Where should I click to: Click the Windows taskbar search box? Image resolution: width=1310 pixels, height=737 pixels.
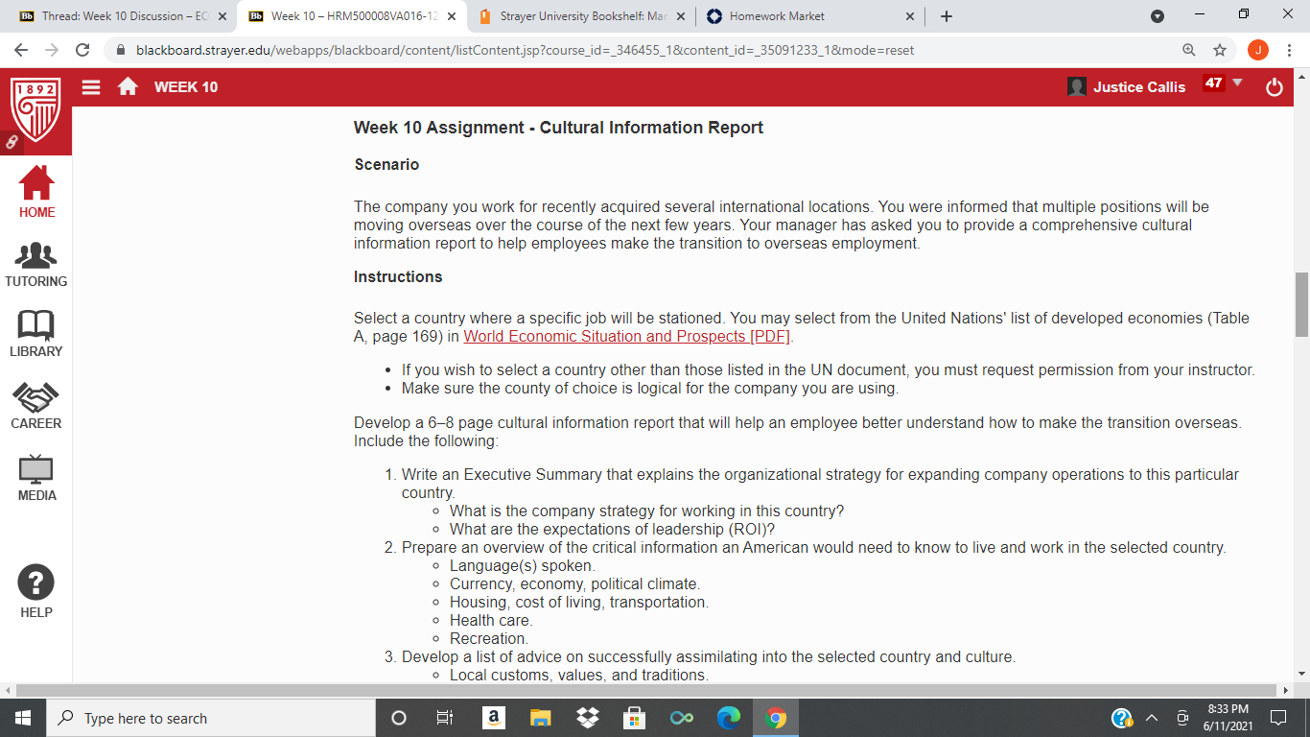point(211,718)
